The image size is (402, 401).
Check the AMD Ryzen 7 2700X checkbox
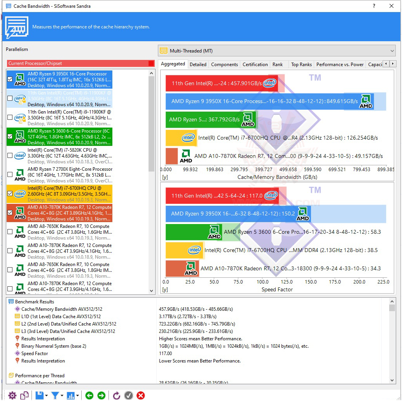[10, 175]
